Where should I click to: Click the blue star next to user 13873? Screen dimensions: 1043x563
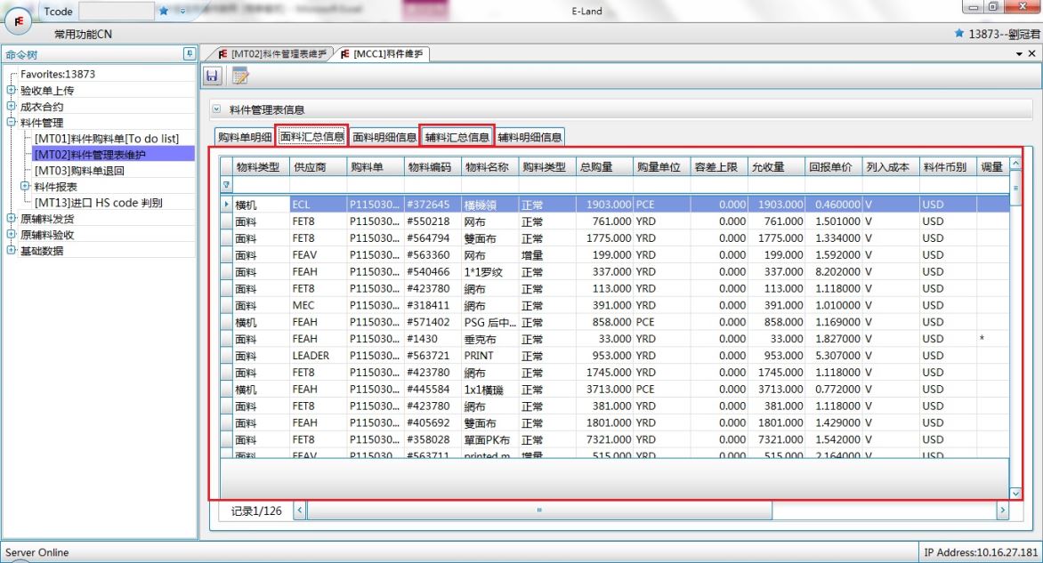pos(958,34)
